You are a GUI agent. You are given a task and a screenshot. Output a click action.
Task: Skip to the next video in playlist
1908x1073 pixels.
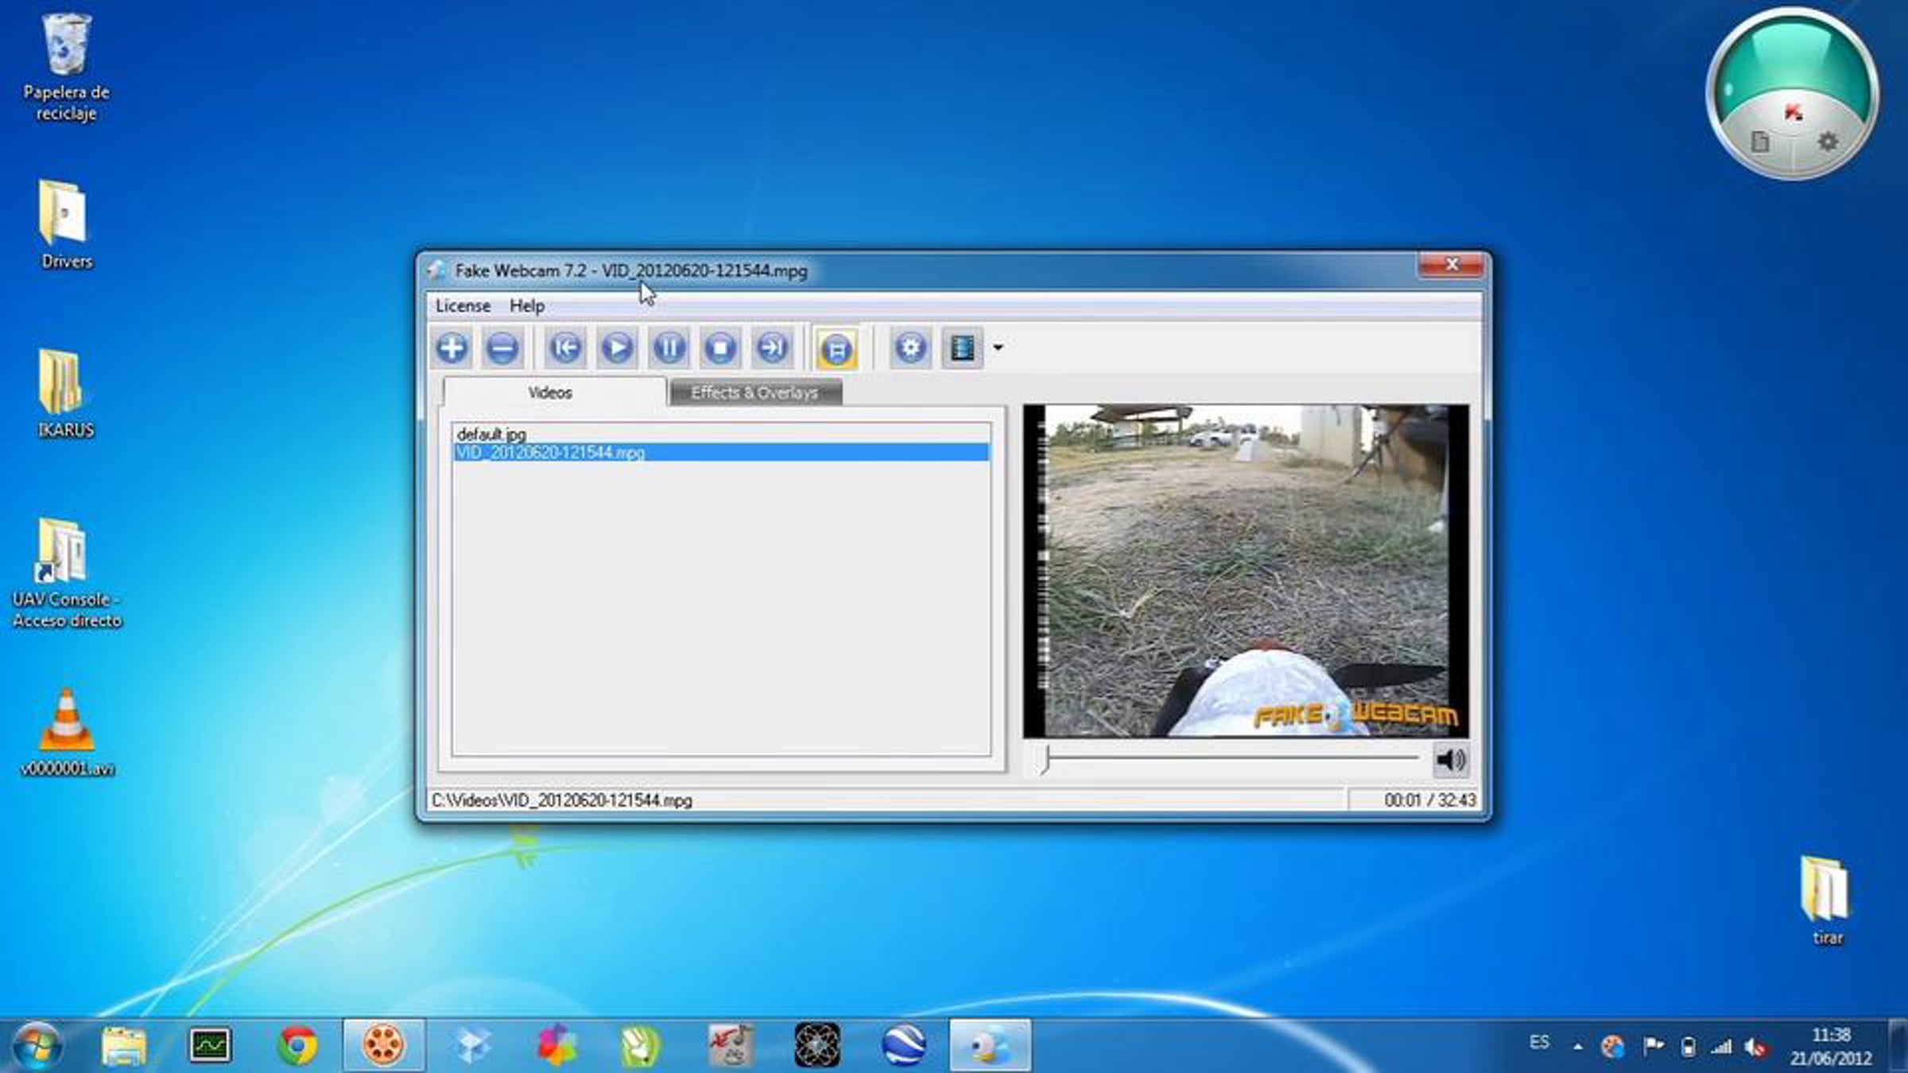coord(772,348)
